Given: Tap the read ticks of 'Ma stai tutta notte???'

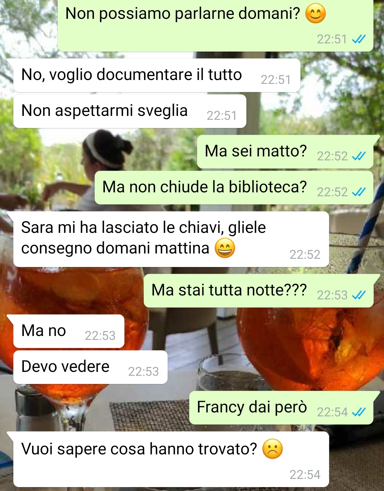Looking at the screenshot, I should click(x=359, y=295).
